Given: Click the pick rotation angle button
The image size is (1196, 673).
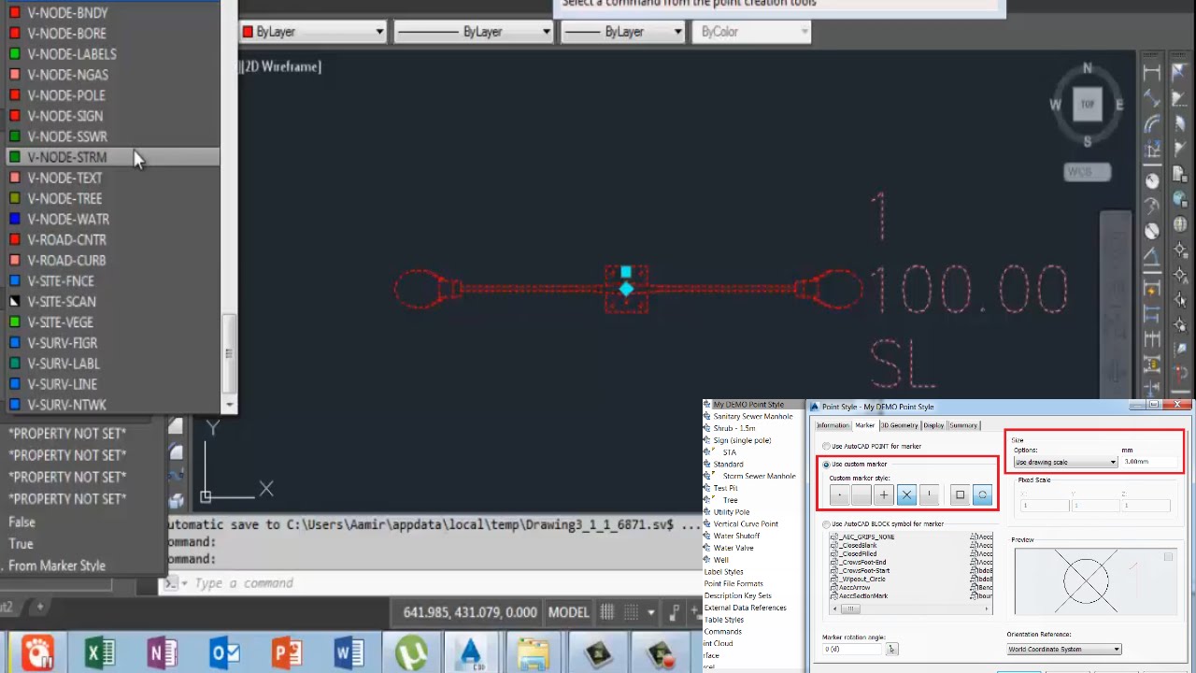Looking at the screenshot, I should coord(891,649).
